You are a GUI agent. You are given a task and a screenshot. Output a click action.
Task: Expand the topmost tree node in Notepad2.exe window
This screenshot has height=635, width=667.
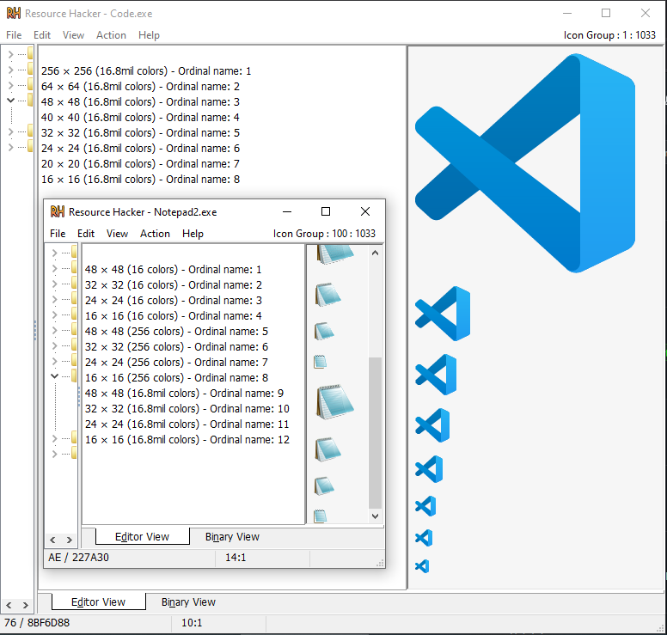[x=54, y=253]
